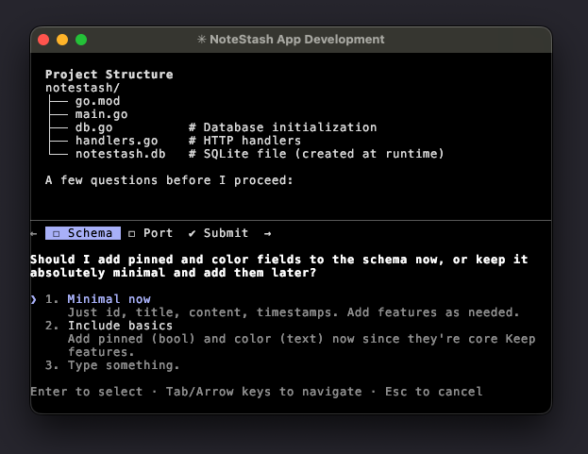Open the Submit tab
Viewport: 588px width, 454px height.
(218, 233)
